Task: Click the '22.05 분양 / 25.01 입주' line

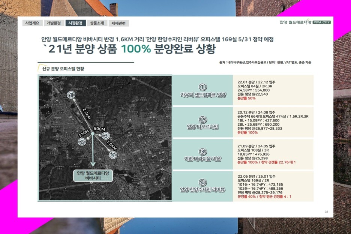Action: [x=257, y=177]
